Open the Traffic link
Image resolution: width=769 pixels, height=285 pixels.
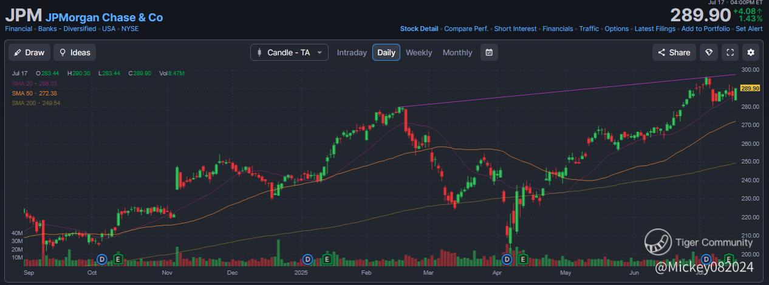point(589,29)
